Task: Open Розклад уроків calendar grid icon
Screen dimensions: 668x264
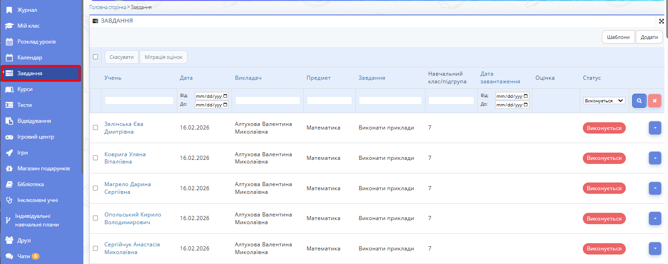Action: 9,42
